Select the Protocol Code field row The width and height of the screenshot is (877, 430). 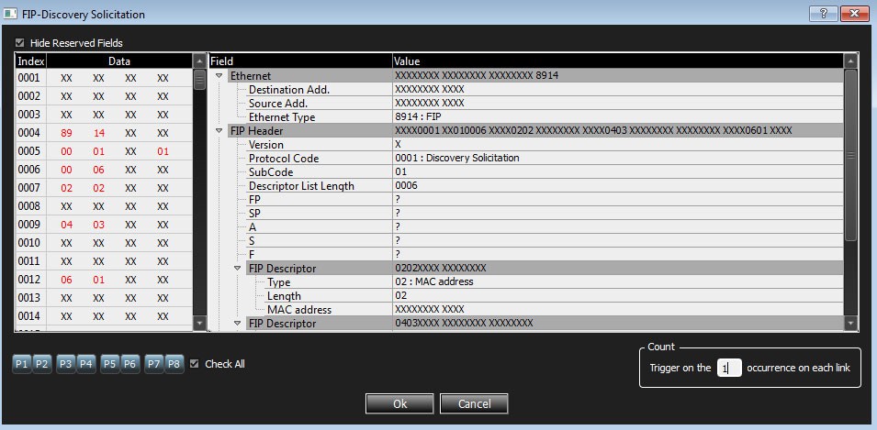(526, 158)
